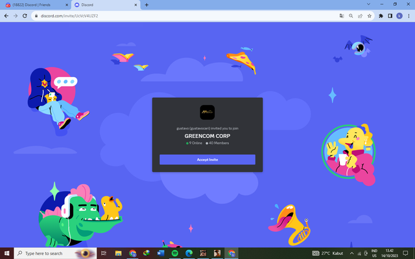The image size is (415, 259).
Task: Toggle the browser side panel
Action: [x=390, y=16]
